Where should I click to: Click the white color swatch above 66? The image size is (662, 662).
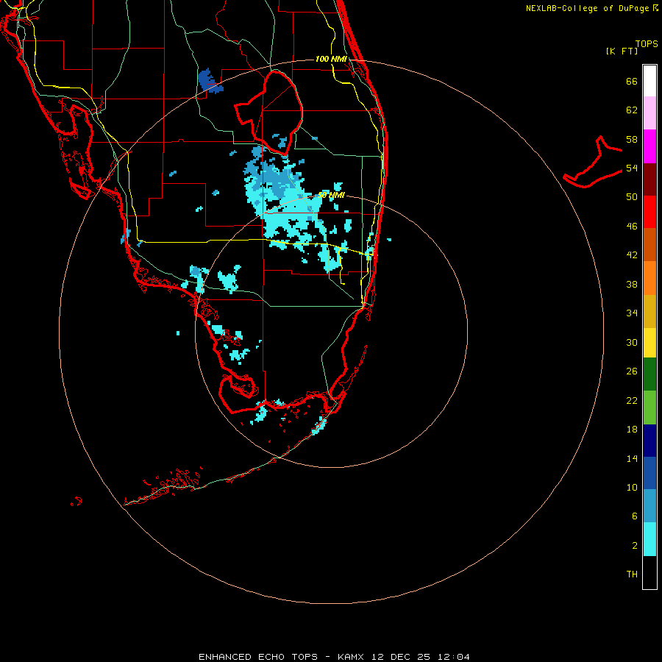(x=649, y=81)
